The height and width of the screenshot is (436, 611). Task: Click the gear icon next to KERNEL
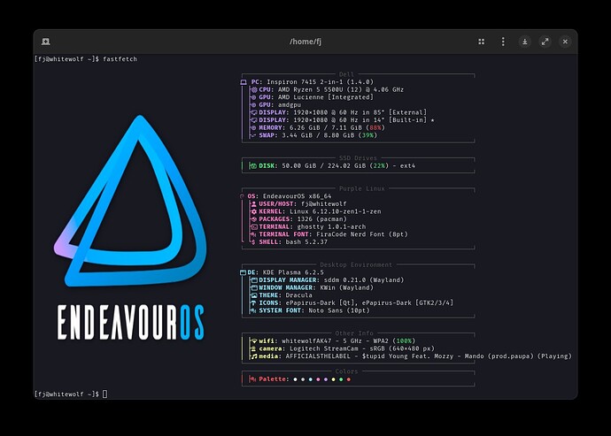coord(253,211)
